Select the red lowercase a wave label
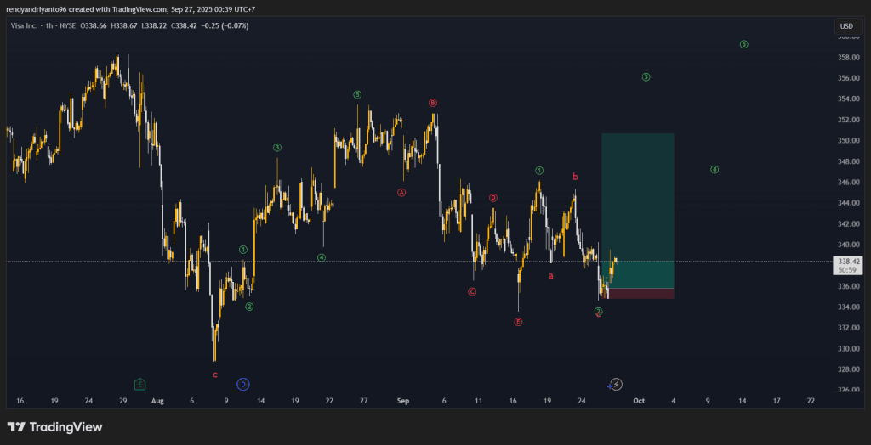Viewport: 871px width, 445px height. point(550,275)
